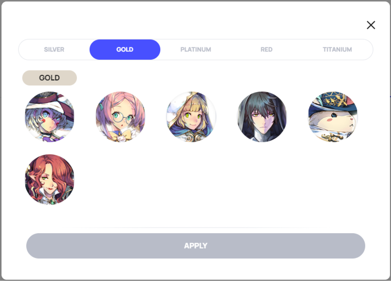Select the avatar with red cheek marks
This screenshot has height=281, width=391.
(x=50, y=117)
